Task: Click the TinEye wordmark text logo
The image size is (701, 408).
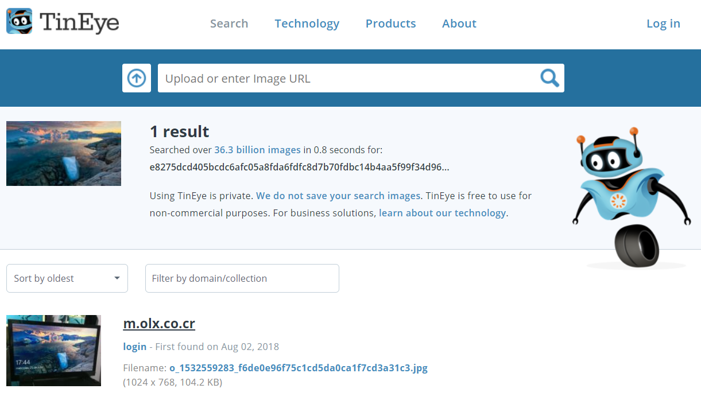Action: (x=80, y=22)
